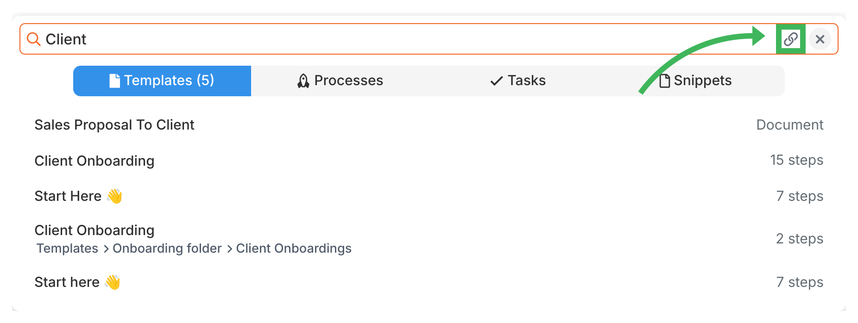
Task: Switch to the Snippets tab
Action: pyautogui.click(x=696, y=81)
